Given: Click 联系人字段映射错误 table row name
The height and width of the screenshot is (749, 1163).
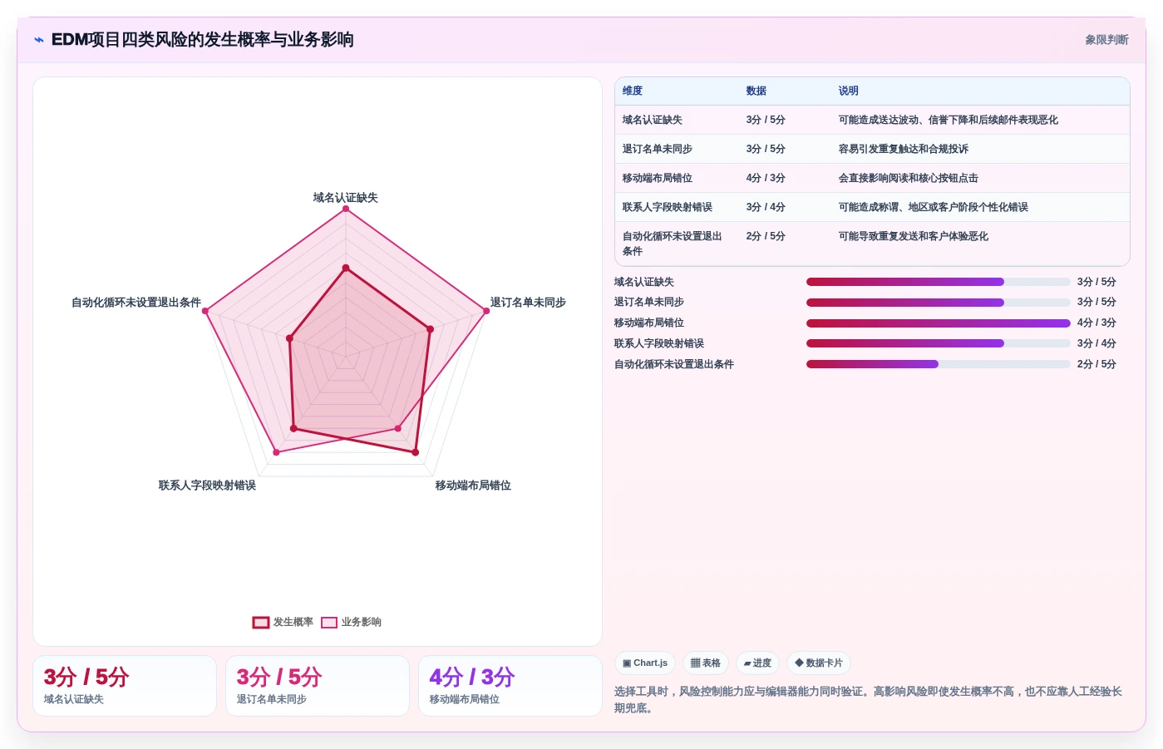Looking at the screenshot, I should point(668,208).
